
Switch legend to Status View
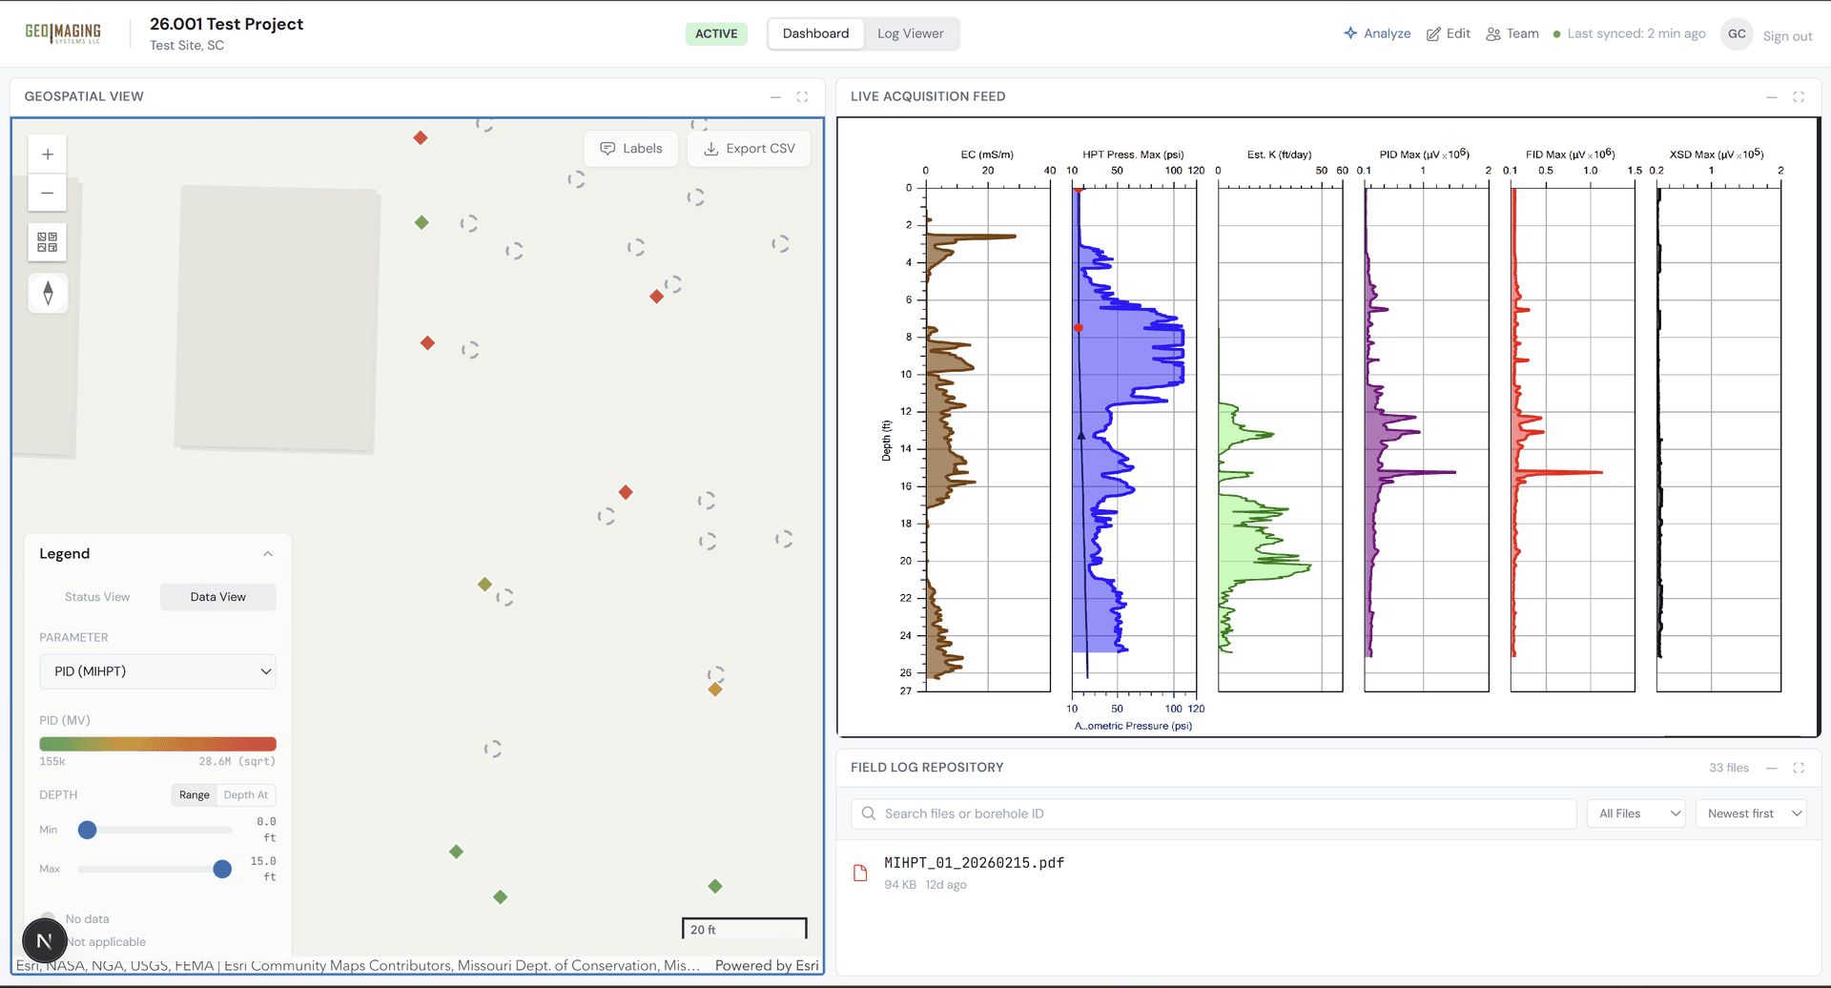pyautogui.click(x=96, y=596)
